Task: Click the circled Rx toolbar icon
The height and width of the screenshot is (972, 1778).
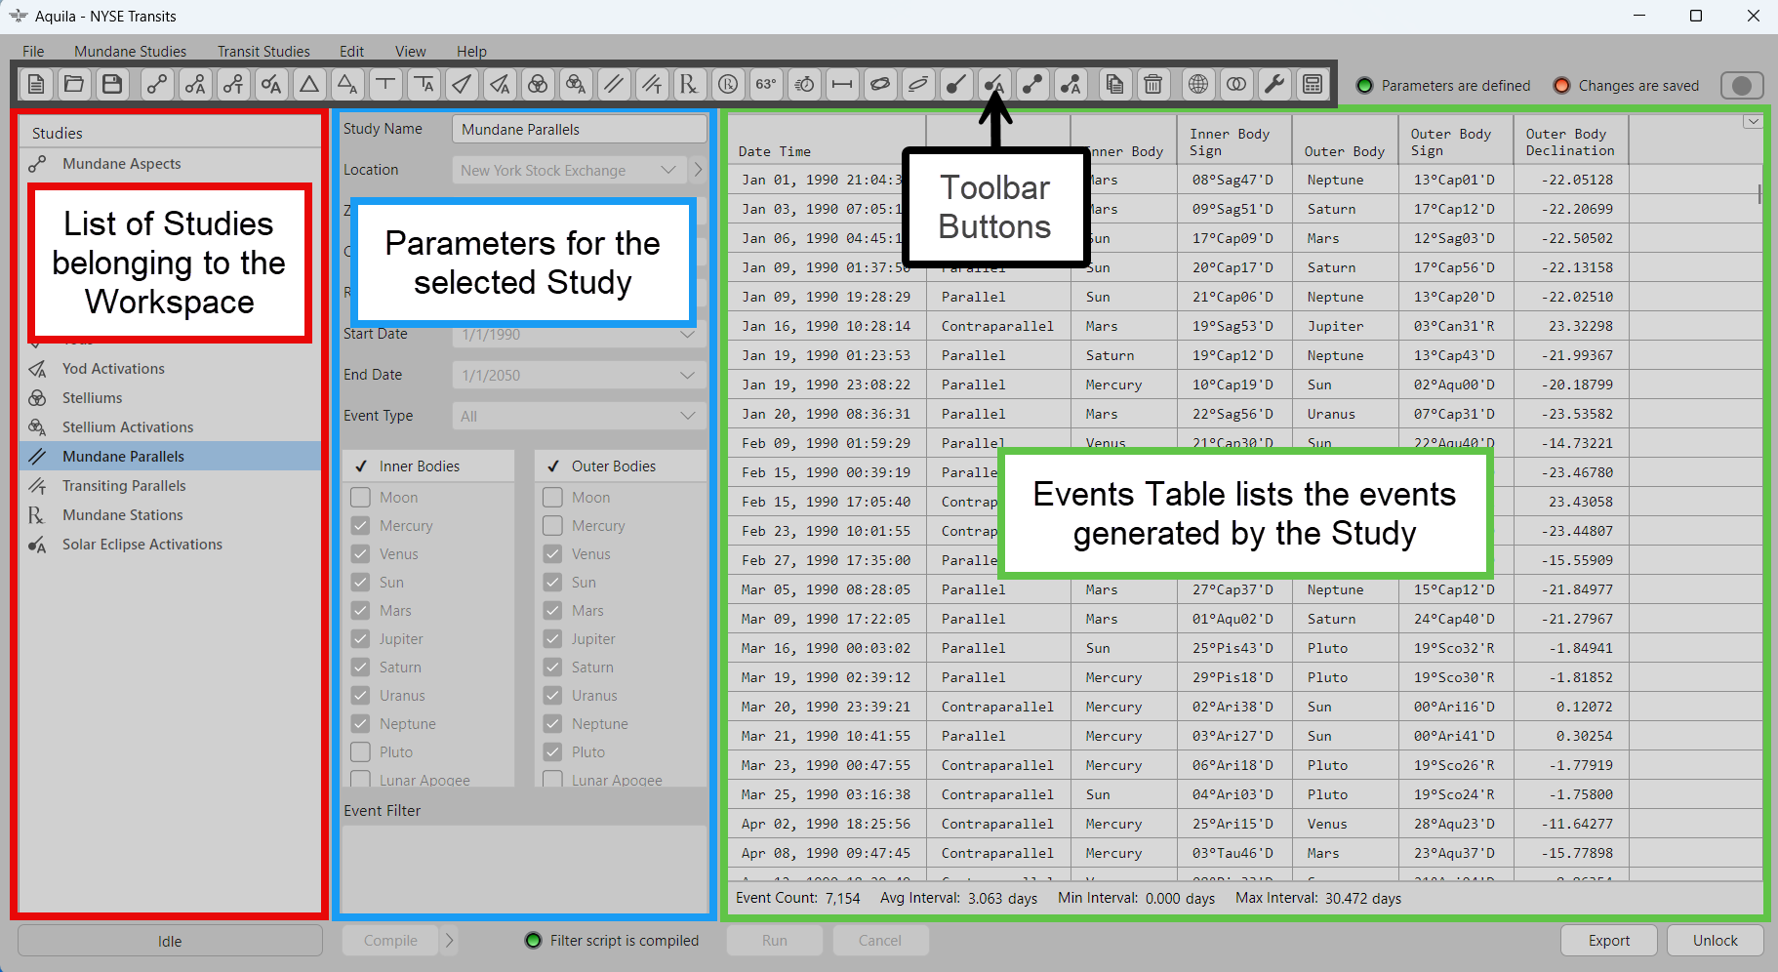Action: coord(728,85)
